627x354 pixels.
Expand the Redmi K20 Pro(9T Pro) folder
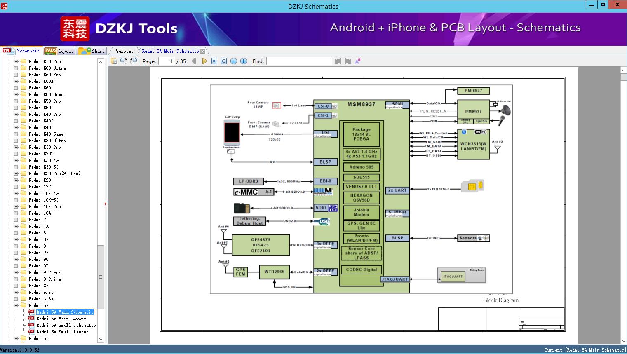tap(16, 173)
